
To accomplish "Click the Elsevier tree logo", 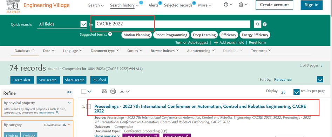I will (x=13, y=6).
